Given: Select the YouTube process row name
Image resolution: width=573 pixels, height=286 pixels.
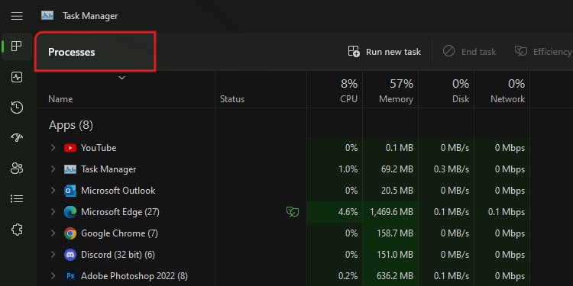Looking at the screenshot, I should pos(99,148).
